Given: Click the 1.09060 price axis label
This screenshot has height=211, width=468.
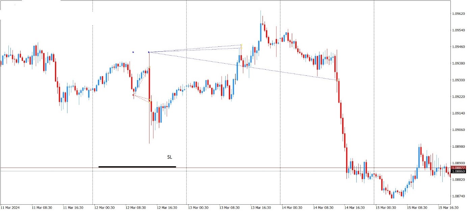Looking at the screenshot, I should click(459, 130).
